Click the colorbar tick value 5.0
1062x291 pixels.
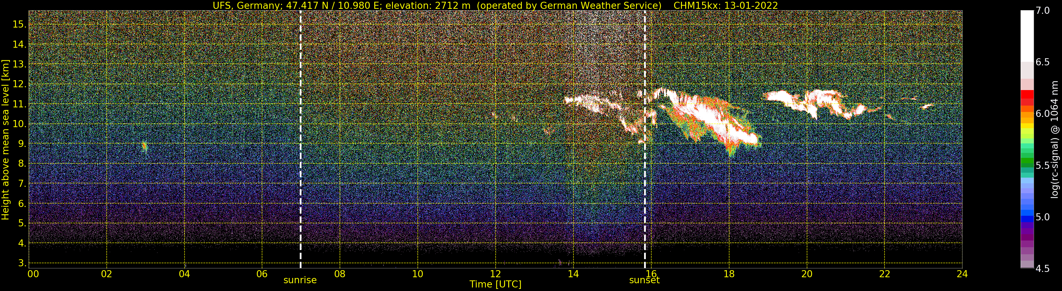tap(1043, 217)
